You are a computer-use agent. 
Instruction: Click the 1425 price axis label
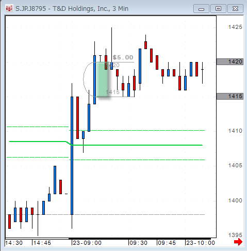(235, 27)
